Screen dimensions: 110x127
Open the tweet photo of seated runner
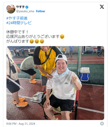click(55, 83)
